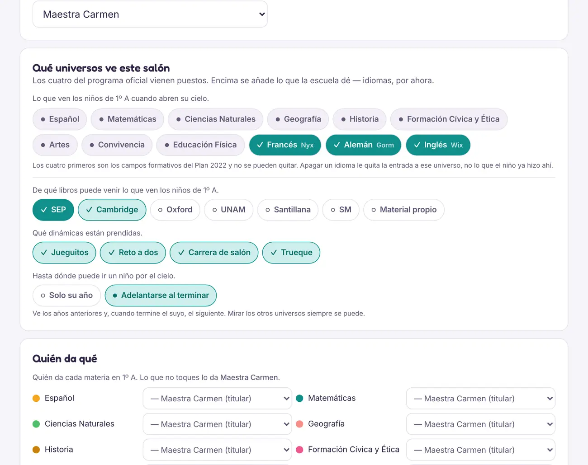Select the Formación Cívica y Ética chip
The width and height of the screenshot is (588, 465).
click(449, 119)
